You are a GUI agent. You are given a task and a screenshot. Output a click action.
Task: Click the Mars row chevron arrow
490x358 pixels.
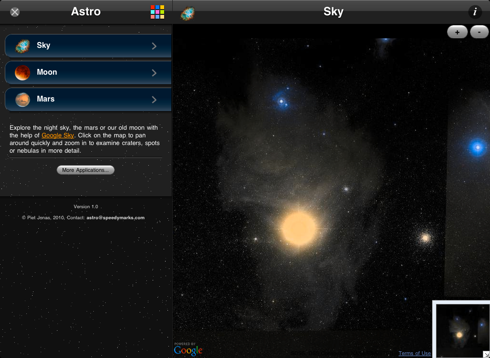(x=154, y=100)
